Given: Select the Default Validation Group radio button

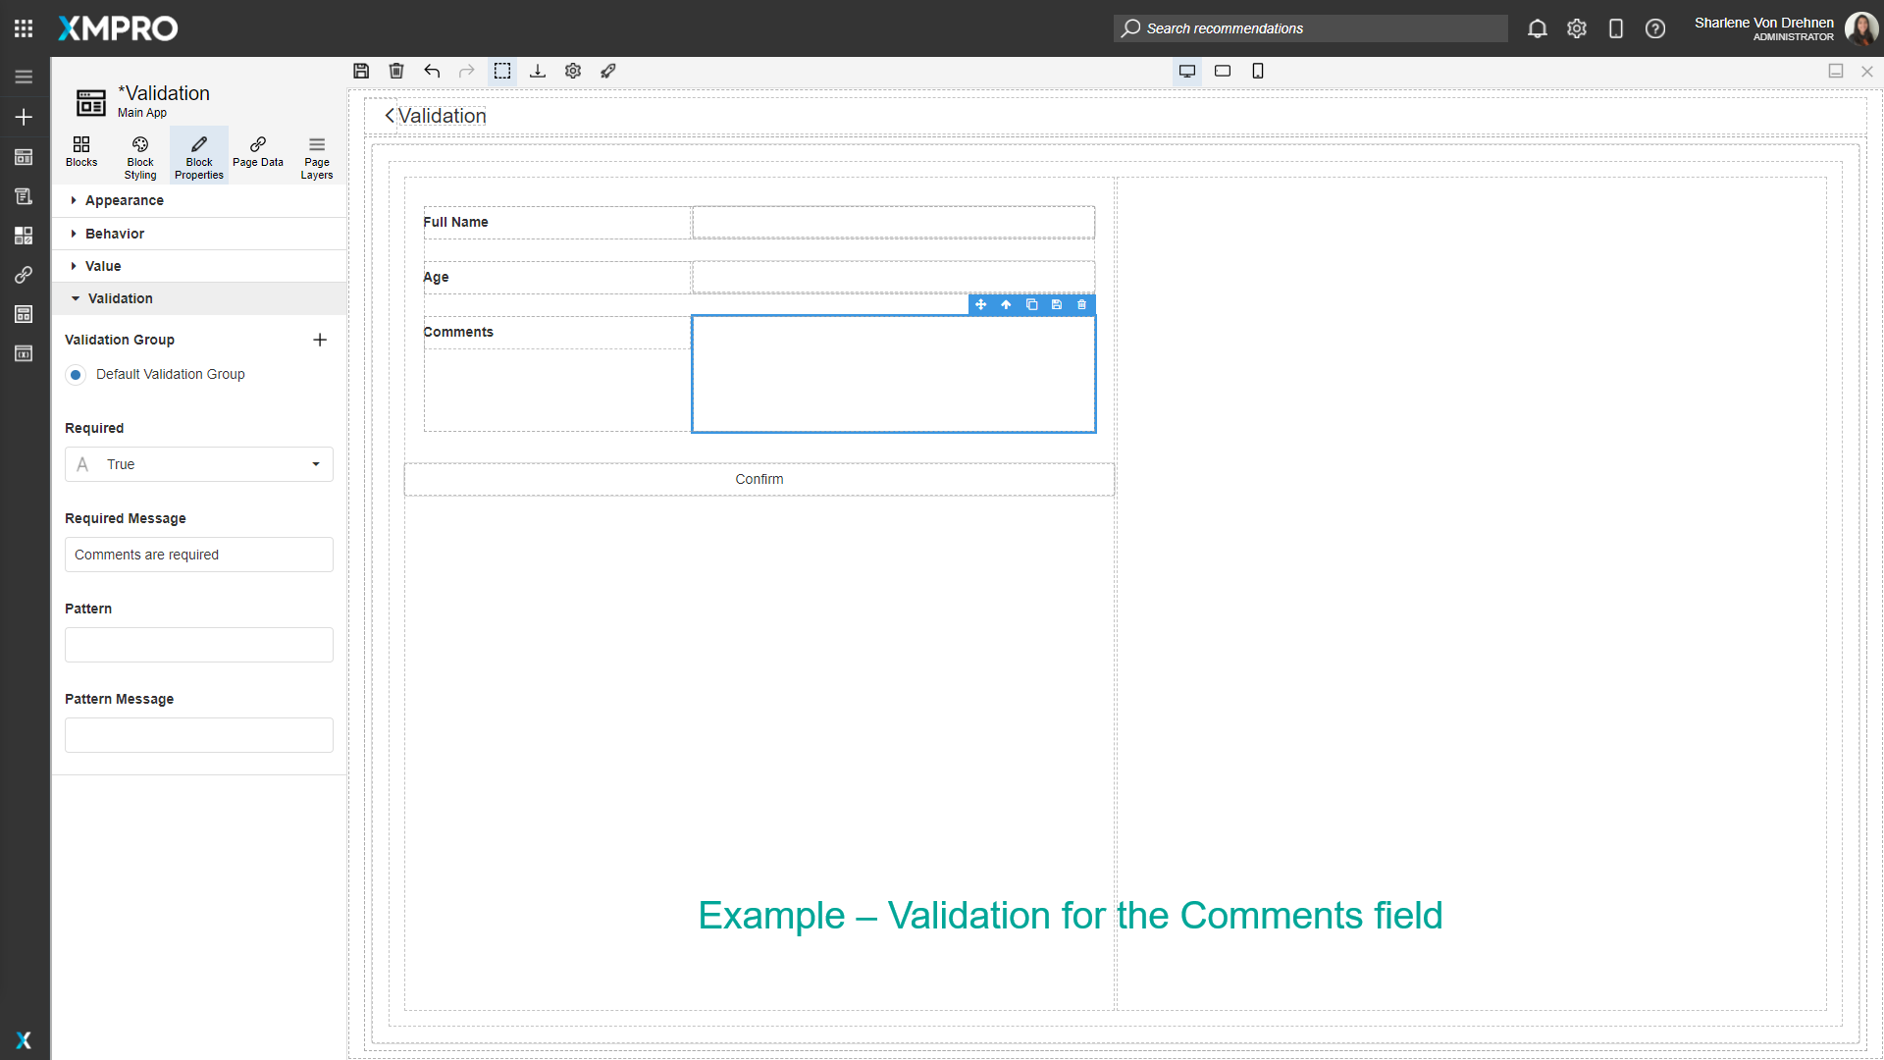Looking at the screenshot, I should coord(76,375).
